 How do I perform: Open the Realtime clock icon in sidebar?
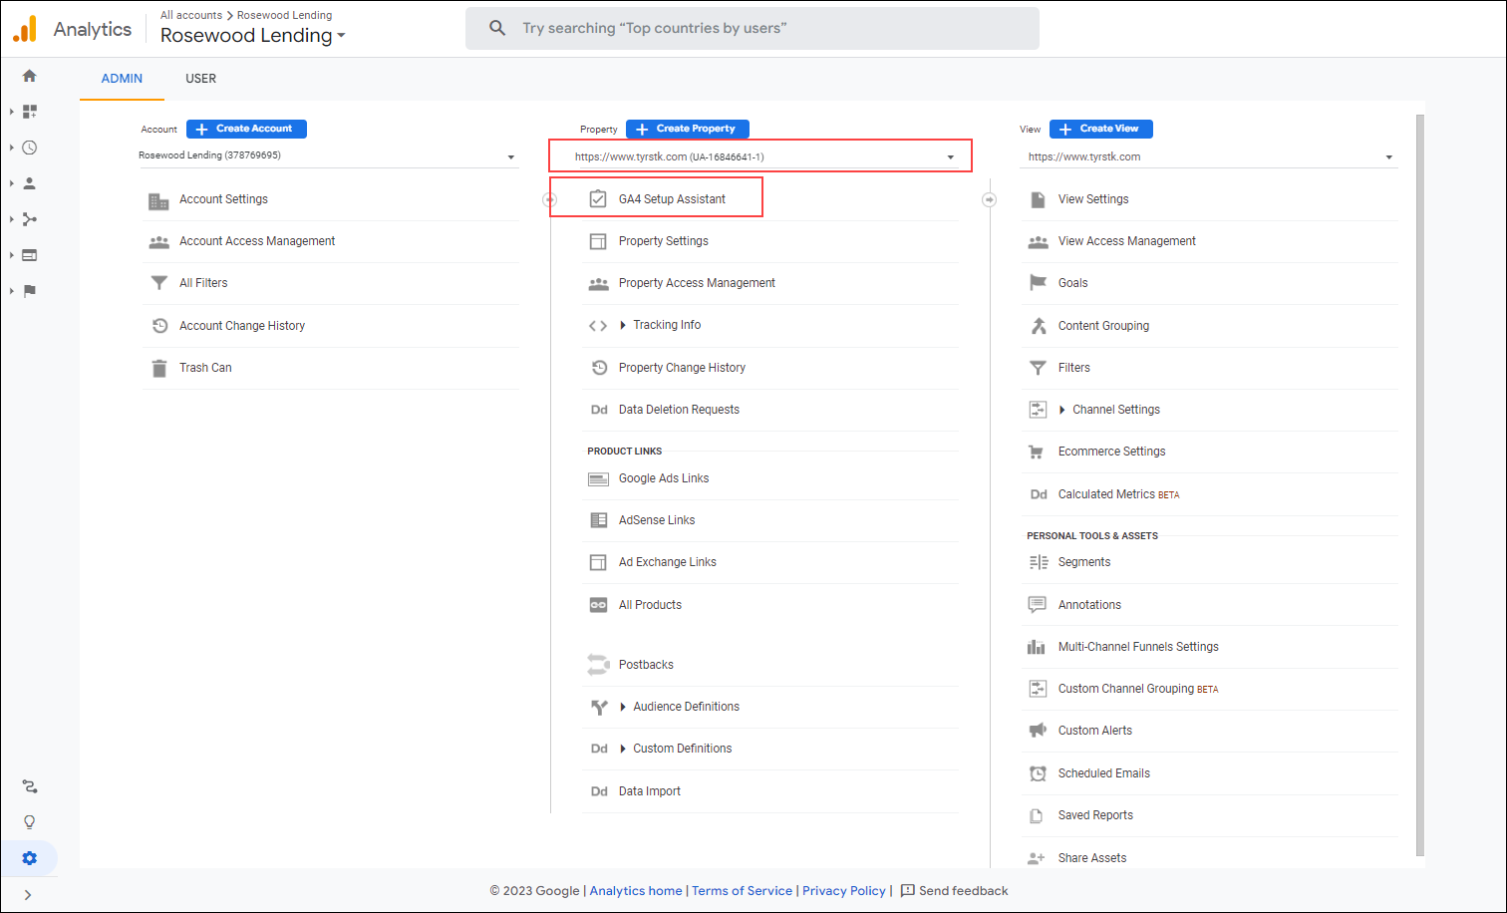(x=30, y=148)
